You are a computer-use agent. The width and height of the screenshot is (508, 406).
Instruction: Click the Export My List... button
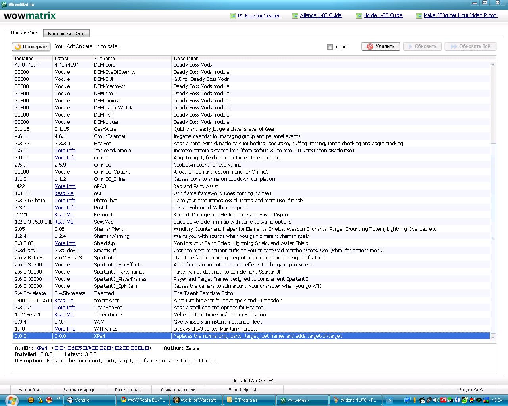pyautogui.click(x=244, y=389)
